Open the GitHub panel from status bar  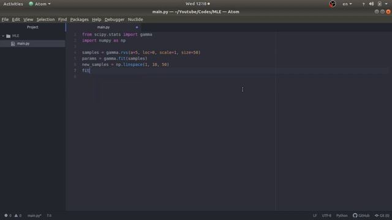361,216
